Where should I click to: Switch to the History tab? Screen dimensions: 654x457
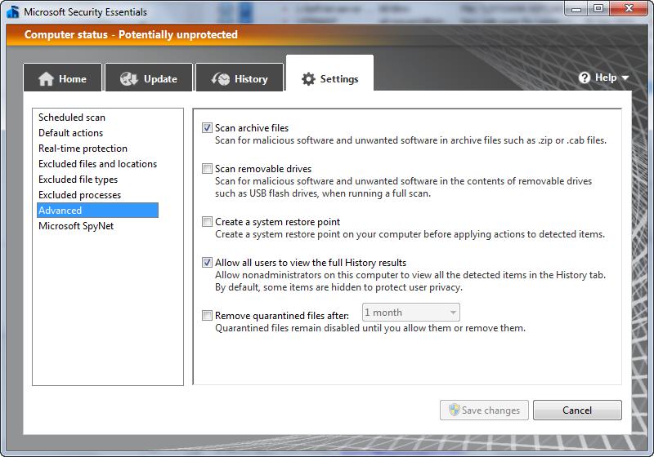240,78
